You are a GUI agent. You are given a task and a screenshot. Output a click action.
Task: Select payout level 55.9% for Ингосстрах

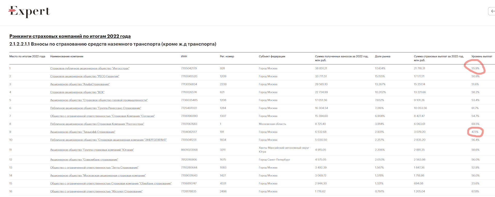click(475, 68)
